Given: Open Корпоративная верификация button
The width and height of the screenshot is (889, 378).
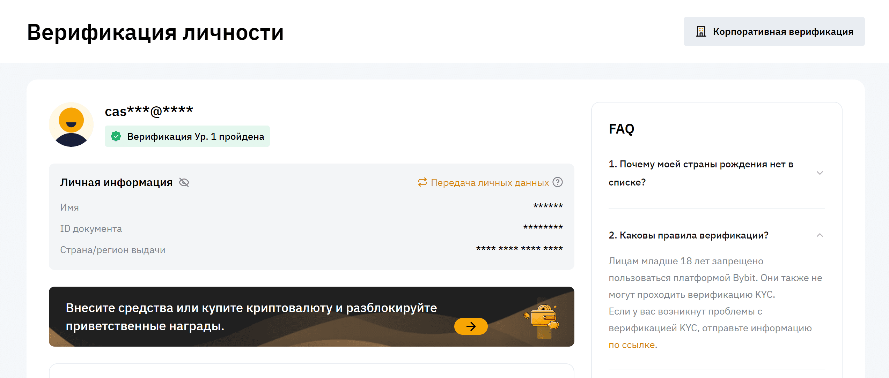Looking at the screenshot, I should point(774,31).
